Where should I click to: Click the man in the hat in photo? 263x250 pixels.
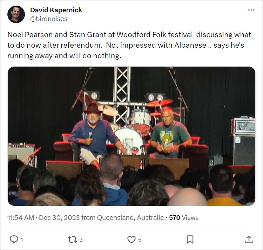tap(94, 134)
